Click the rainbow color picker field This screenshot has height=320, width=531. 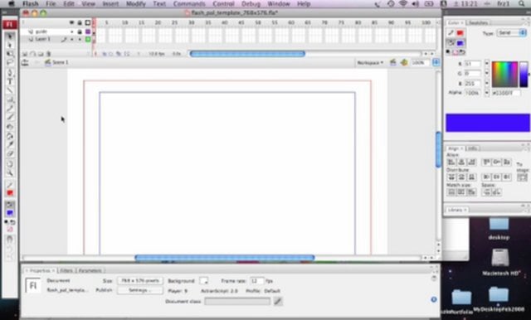(x=504, y=74)
